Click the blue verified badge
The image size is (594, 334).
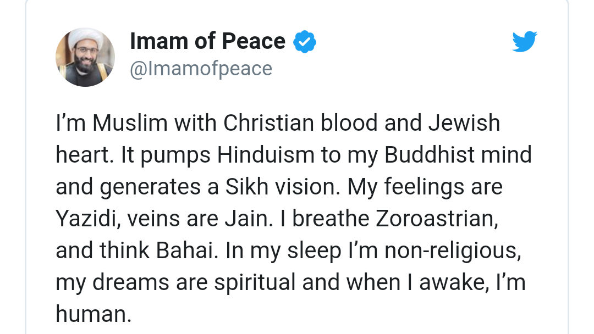[304, 42]
